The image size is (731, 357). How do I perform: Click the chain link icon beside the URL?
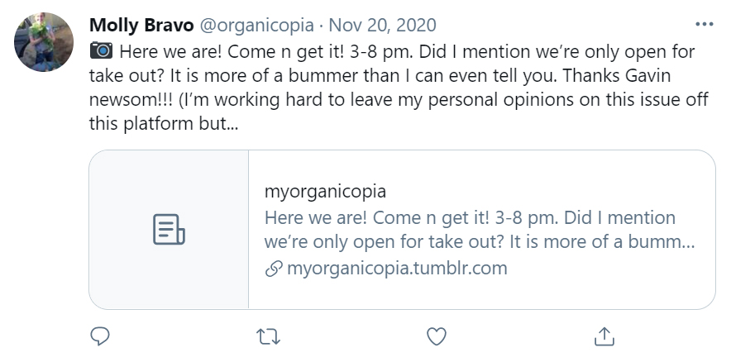(273, 269)
